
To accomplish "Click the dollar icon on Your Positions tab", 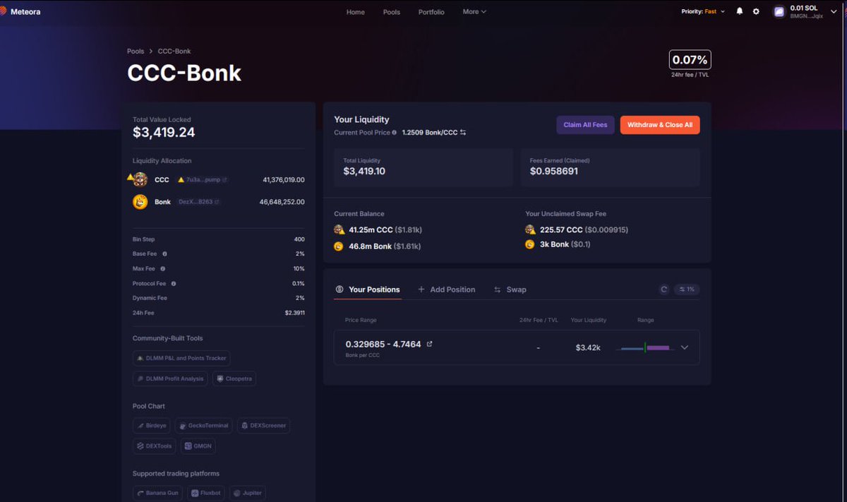I will tap(340, 289).
